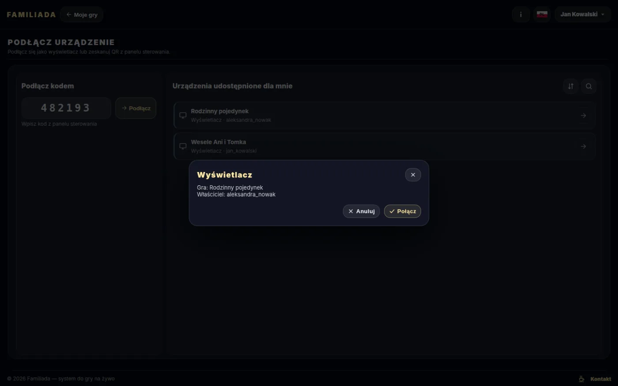
Task: Click the Urządzenia udostępnione dla mnie heading
Action: coord(233,86)
